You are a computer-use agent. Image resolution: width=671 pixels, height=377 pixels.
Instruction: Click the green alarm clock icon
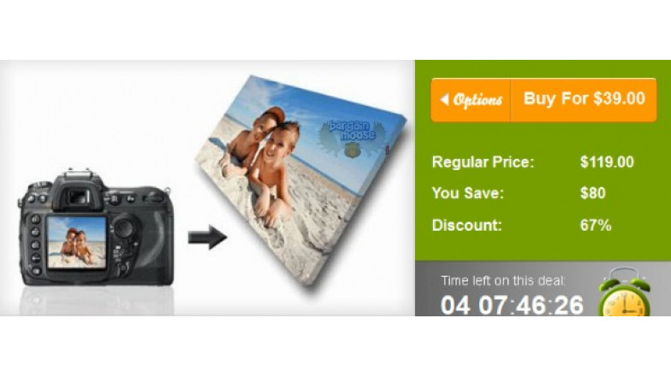623,292
